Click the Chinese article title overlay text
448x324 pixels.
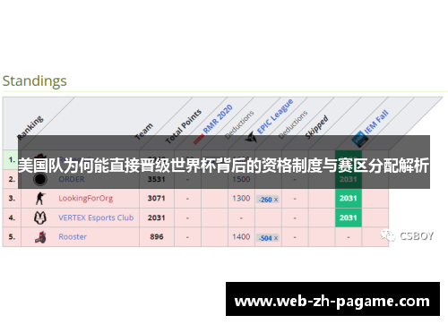pos(223,166)
